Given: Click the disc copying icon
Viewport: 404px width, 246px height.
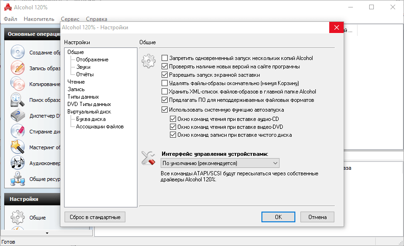Looking at the screenshot, I should pyautogui.click(x=18, y=84).
